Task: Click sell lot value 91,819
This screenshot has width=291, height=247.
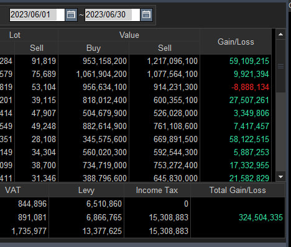Action: coord(44,61)
